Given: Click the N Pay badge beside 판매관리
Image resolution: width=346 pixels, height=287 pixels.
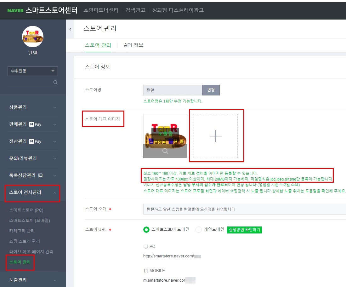Looking at the screenshot, I should tap(36, 124).
